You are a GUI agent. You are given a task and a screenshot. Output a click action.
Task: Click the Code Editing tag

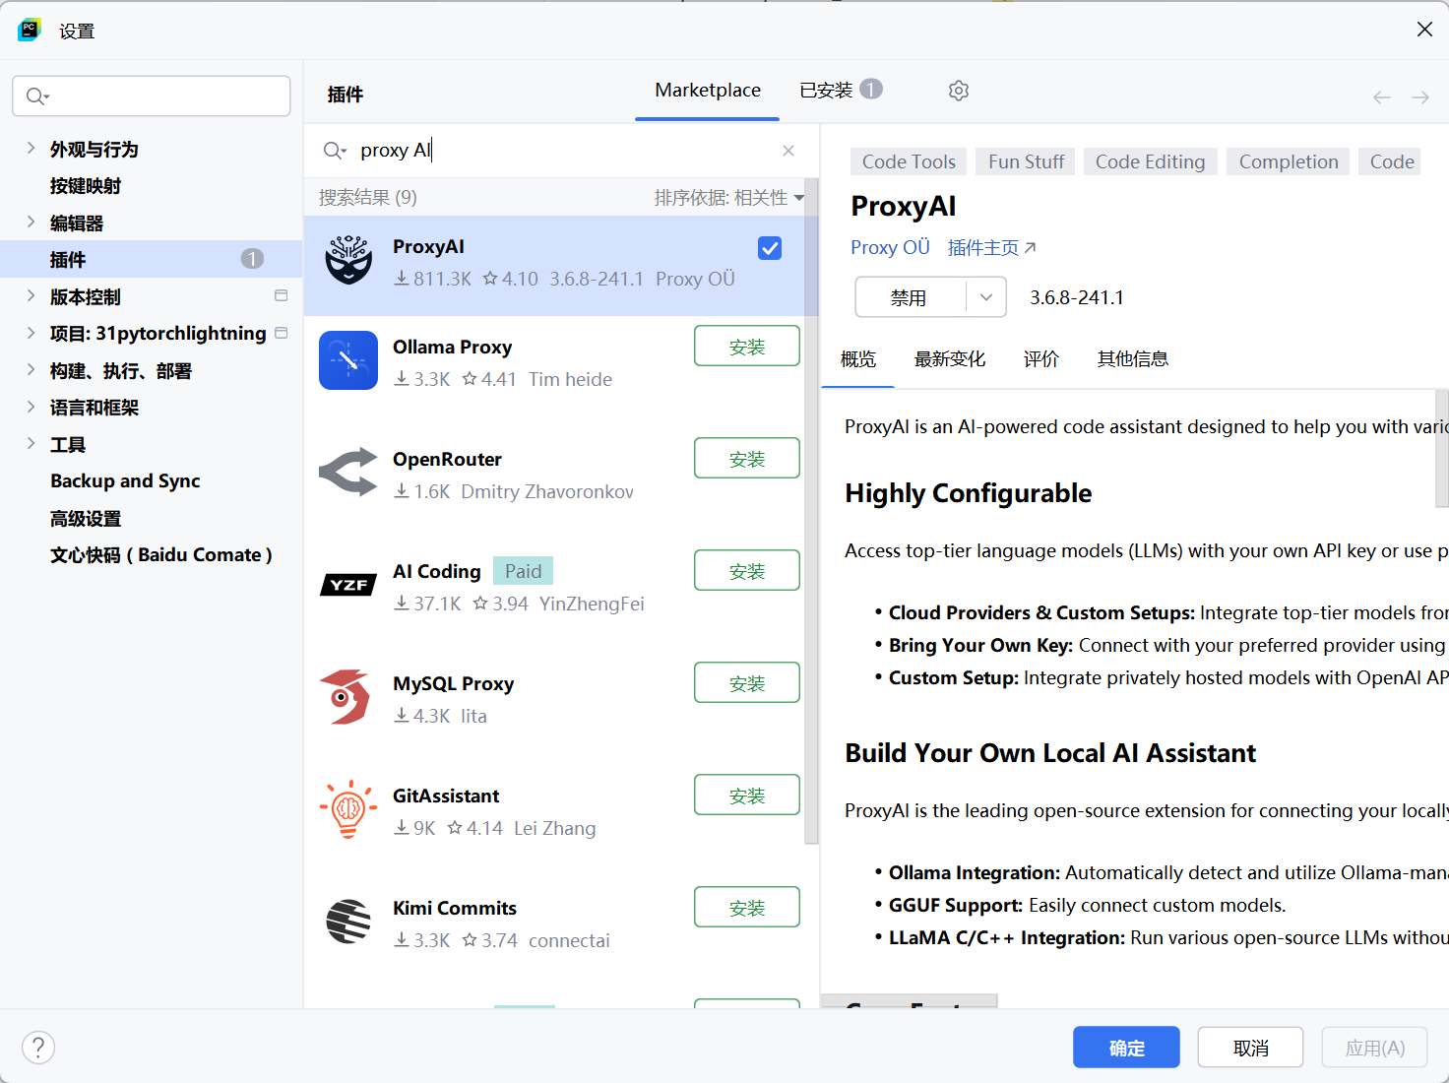pos(1150,161)
